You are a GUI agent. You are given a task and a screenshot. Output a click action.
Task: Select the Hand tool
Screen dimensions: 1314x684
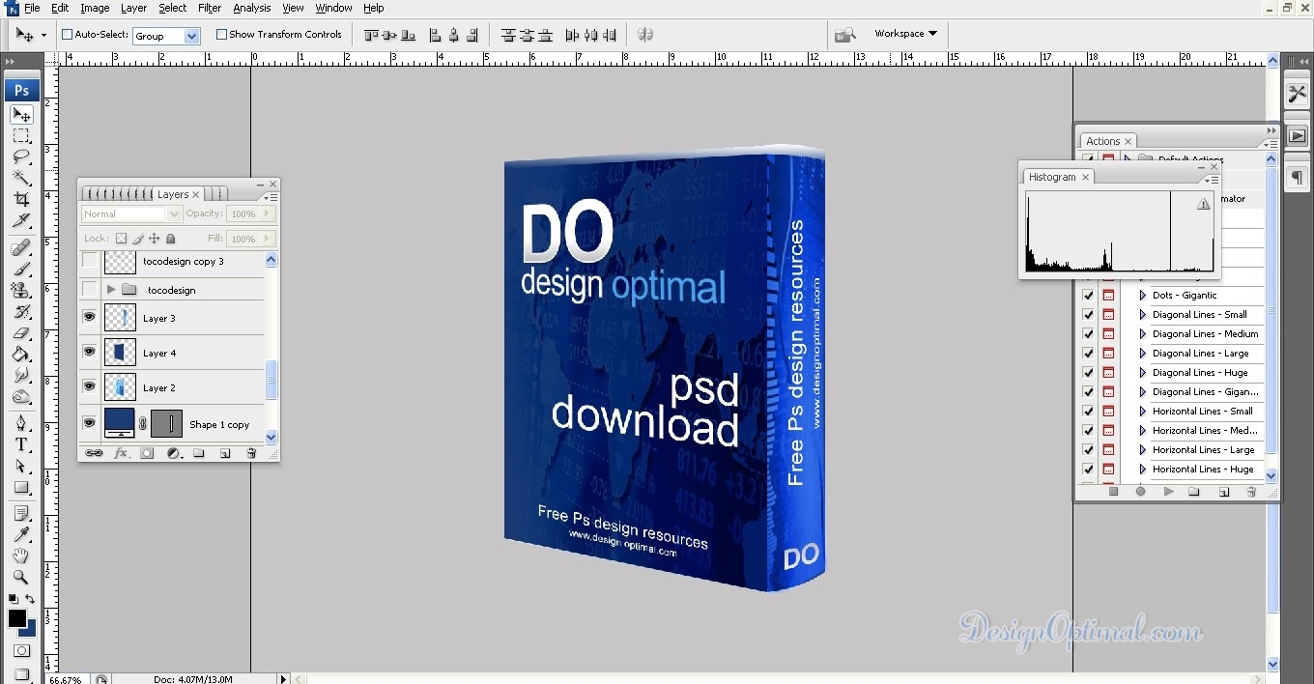(21, 556)
